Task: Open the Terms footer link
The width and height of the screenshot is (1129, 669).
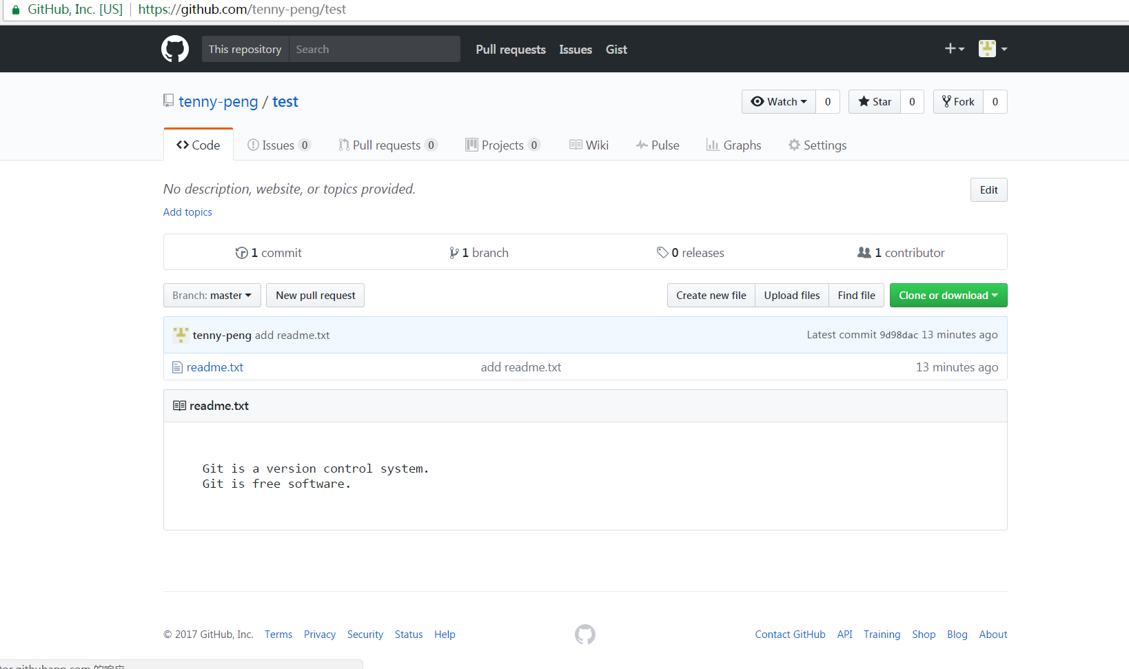Action: click(x=278, y=635)
